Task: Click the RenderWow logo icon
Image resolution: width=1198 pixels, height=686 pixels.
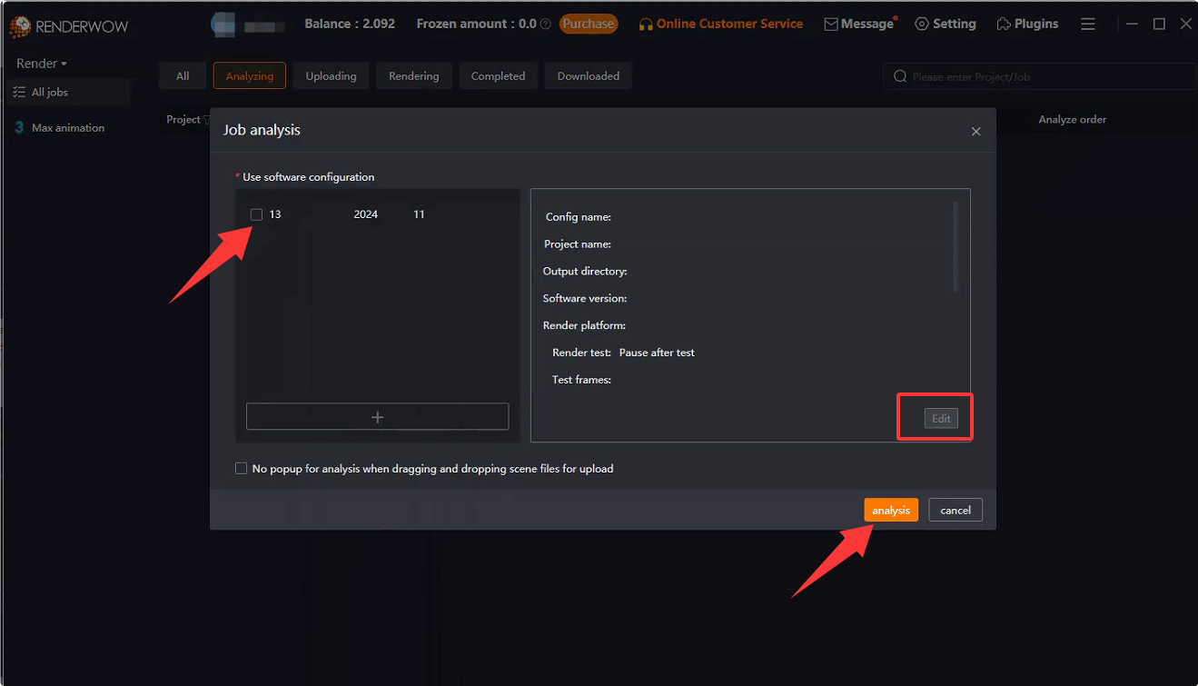Action: point(19,25)
